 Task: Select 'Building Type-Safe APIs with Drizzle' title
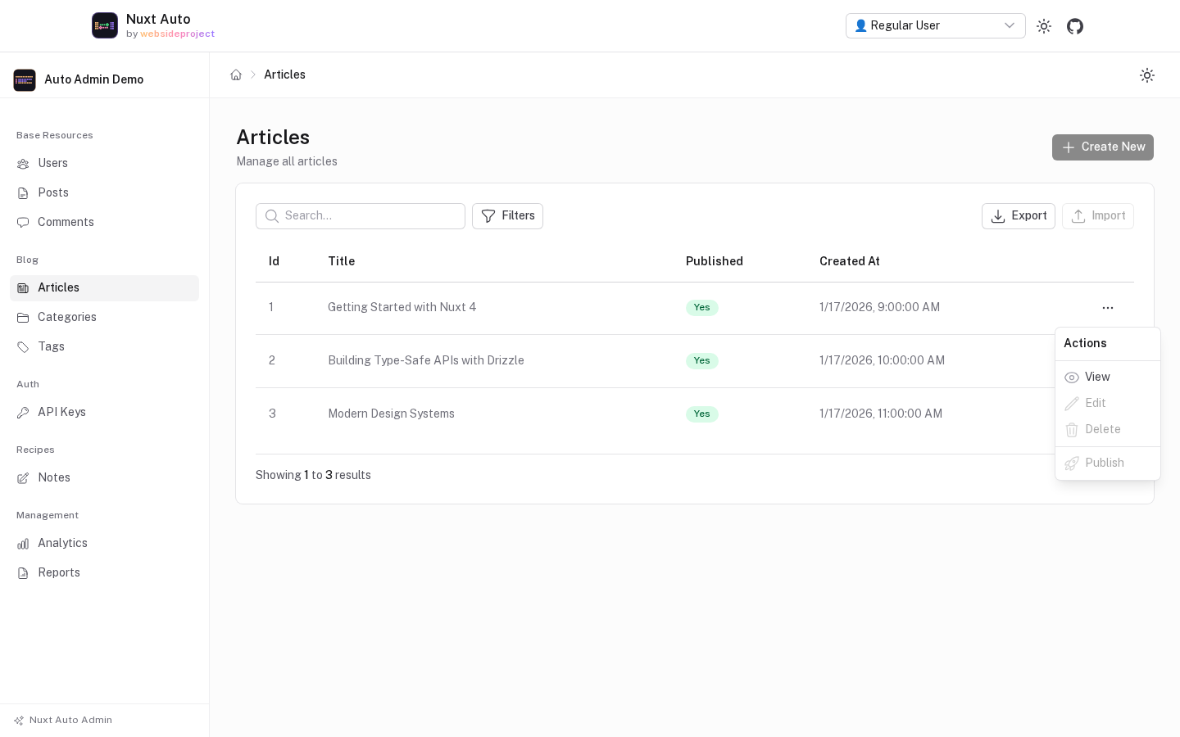click(x=426, y=360)
